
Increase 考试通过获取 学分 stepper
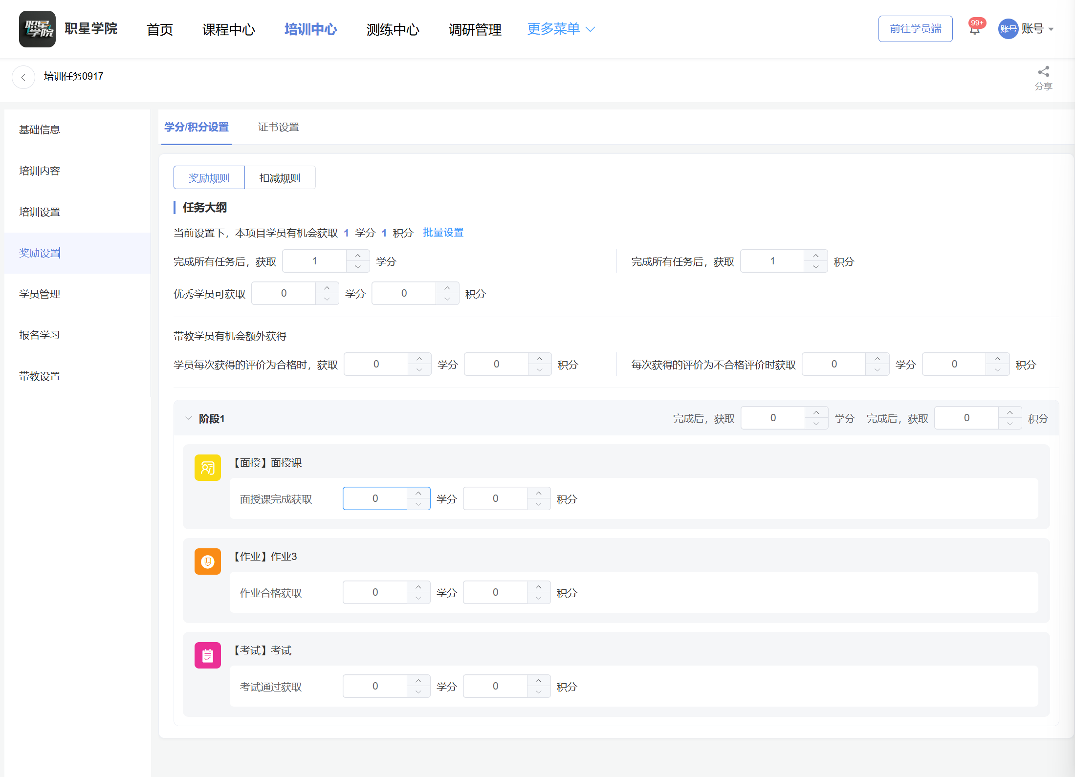click(x=418, y=681)
